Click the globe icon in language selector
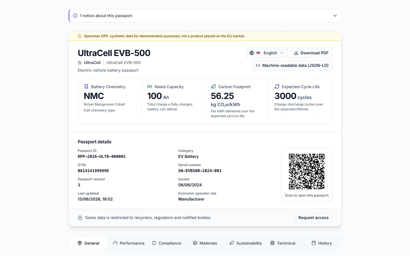Viewport: 410px width, 256px height. pos(252,53)
